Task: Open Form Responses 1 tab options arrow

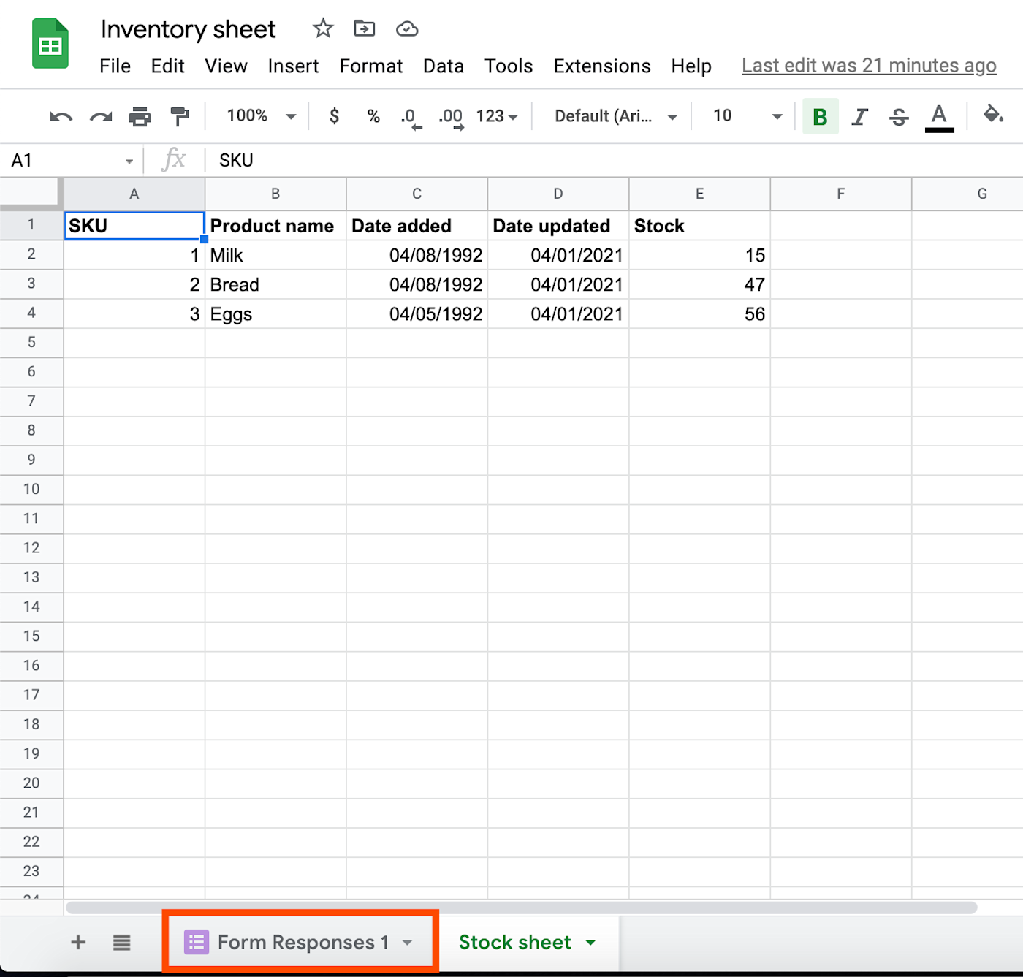Action: [408, 943]
